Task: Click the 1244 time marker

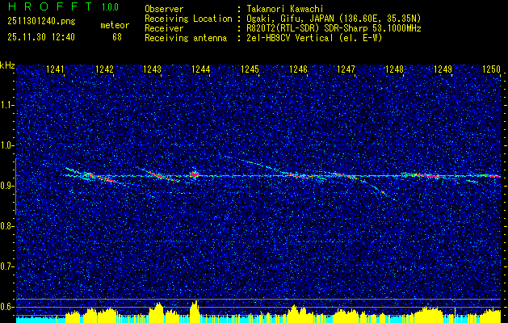Action: [x=201, y=69]
